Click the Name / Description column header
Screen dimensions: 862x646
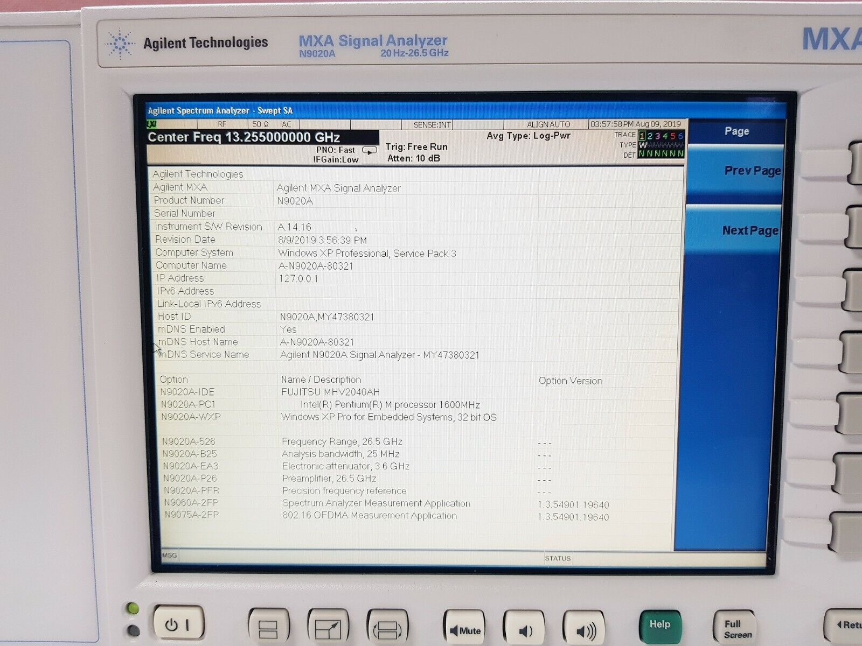pyautogui.click(x=321, y=380)
